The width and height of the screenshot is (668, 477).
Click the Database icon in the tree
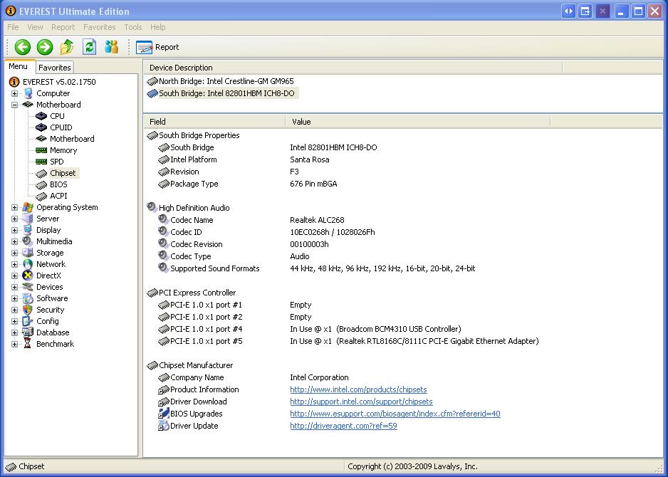coord(28,332)
